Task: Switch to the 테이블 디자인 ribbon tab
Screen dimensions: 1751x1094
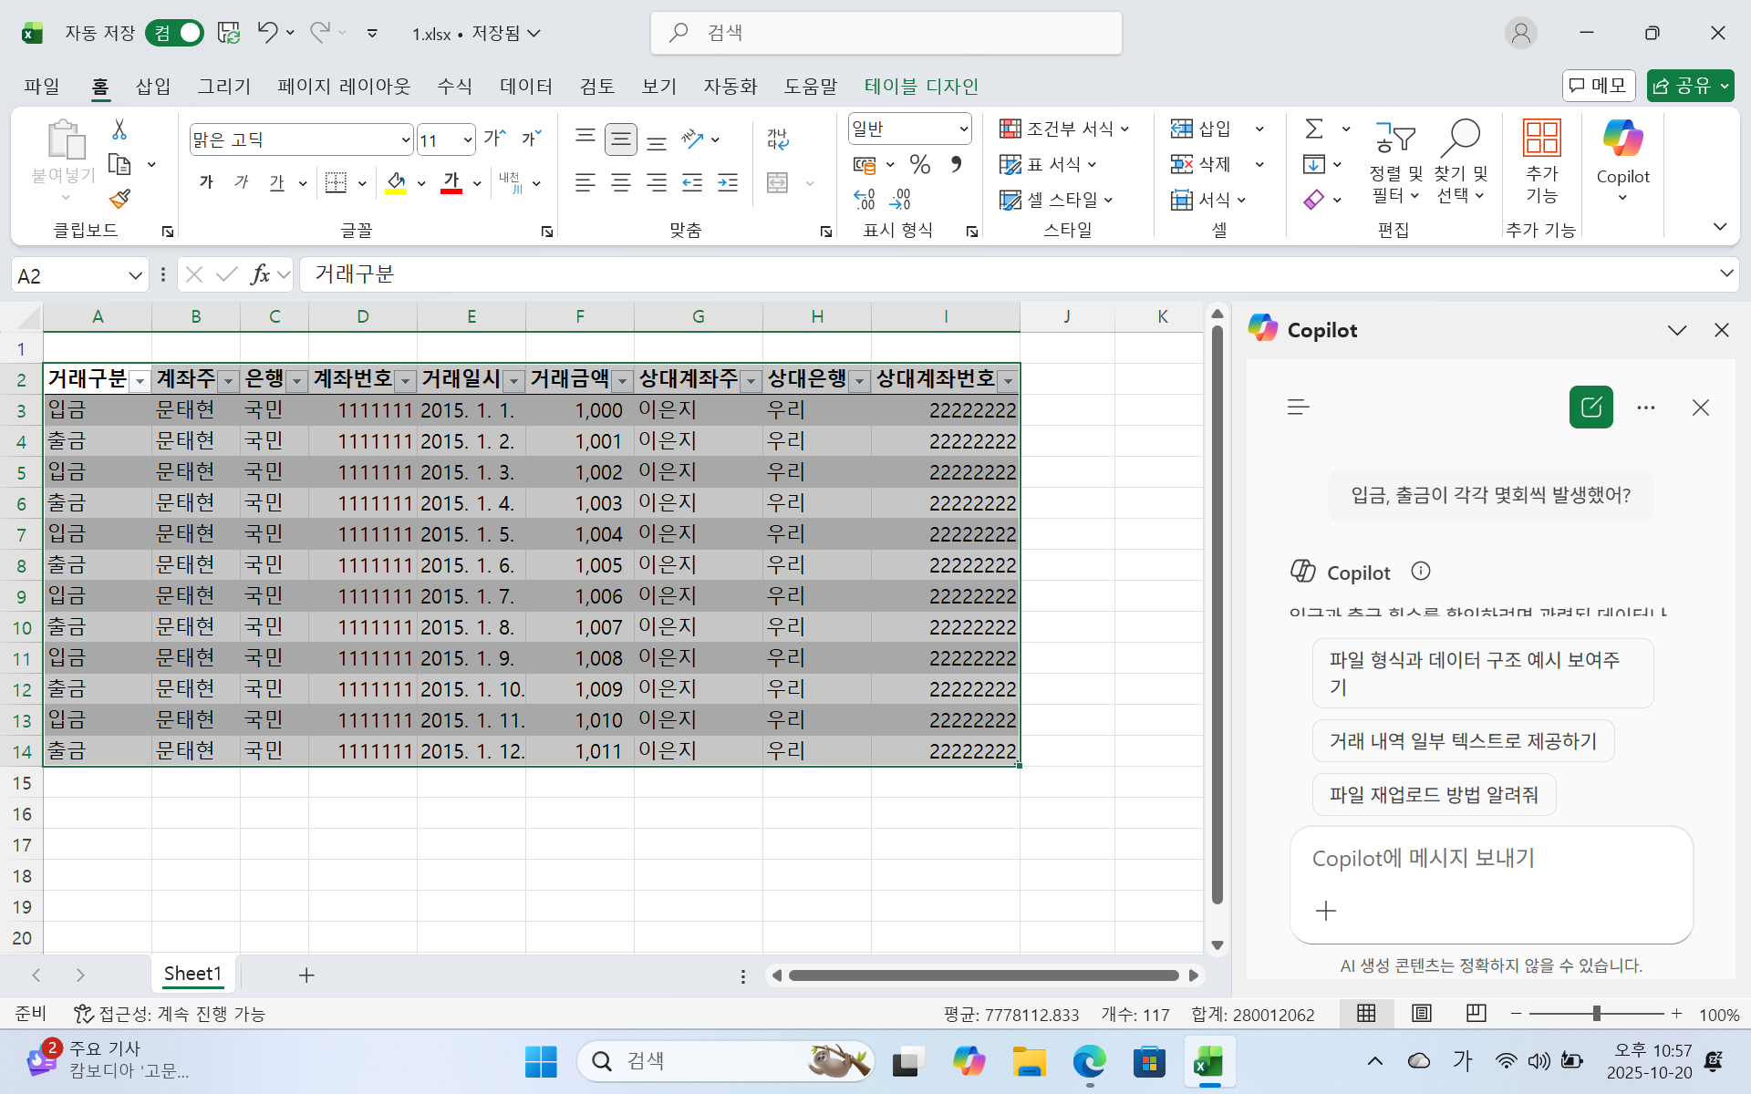Action: [x=921, y=86]
